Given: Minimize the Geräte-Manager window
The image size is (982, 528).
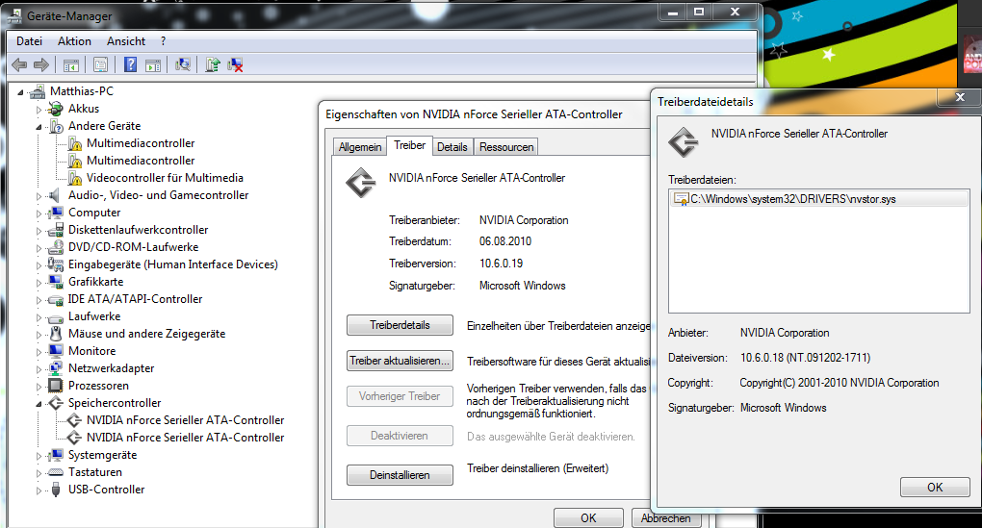Looking at the screenshot, I should pos(673,12).
